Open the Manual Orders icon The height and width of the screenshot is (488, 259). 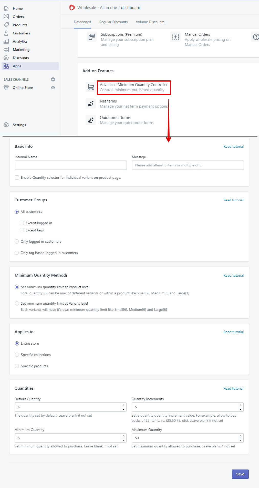click(x=175, y=37)
